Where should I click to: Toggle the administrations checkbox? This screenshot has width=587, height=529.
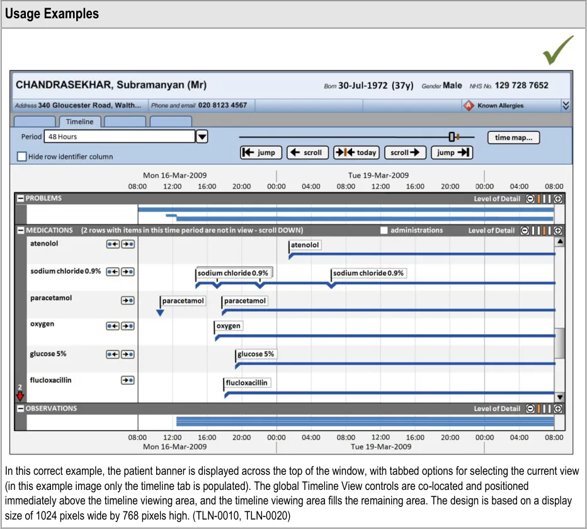click(384, 231)
